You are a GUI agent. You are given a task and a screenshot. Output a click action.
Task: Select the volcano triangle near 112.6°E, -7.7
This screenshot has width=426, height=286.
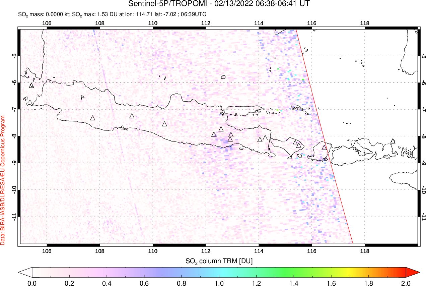point(221,129)
